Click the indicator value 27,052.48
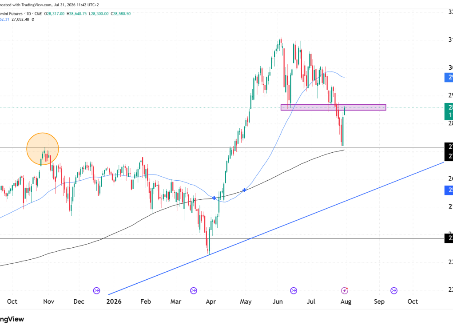 (x=20, y=20)
